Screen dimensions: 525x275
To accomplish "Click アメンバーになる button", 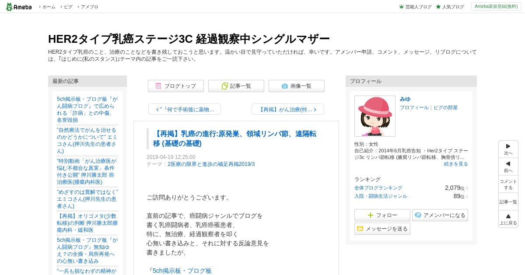I will click(x=440, y=215).
